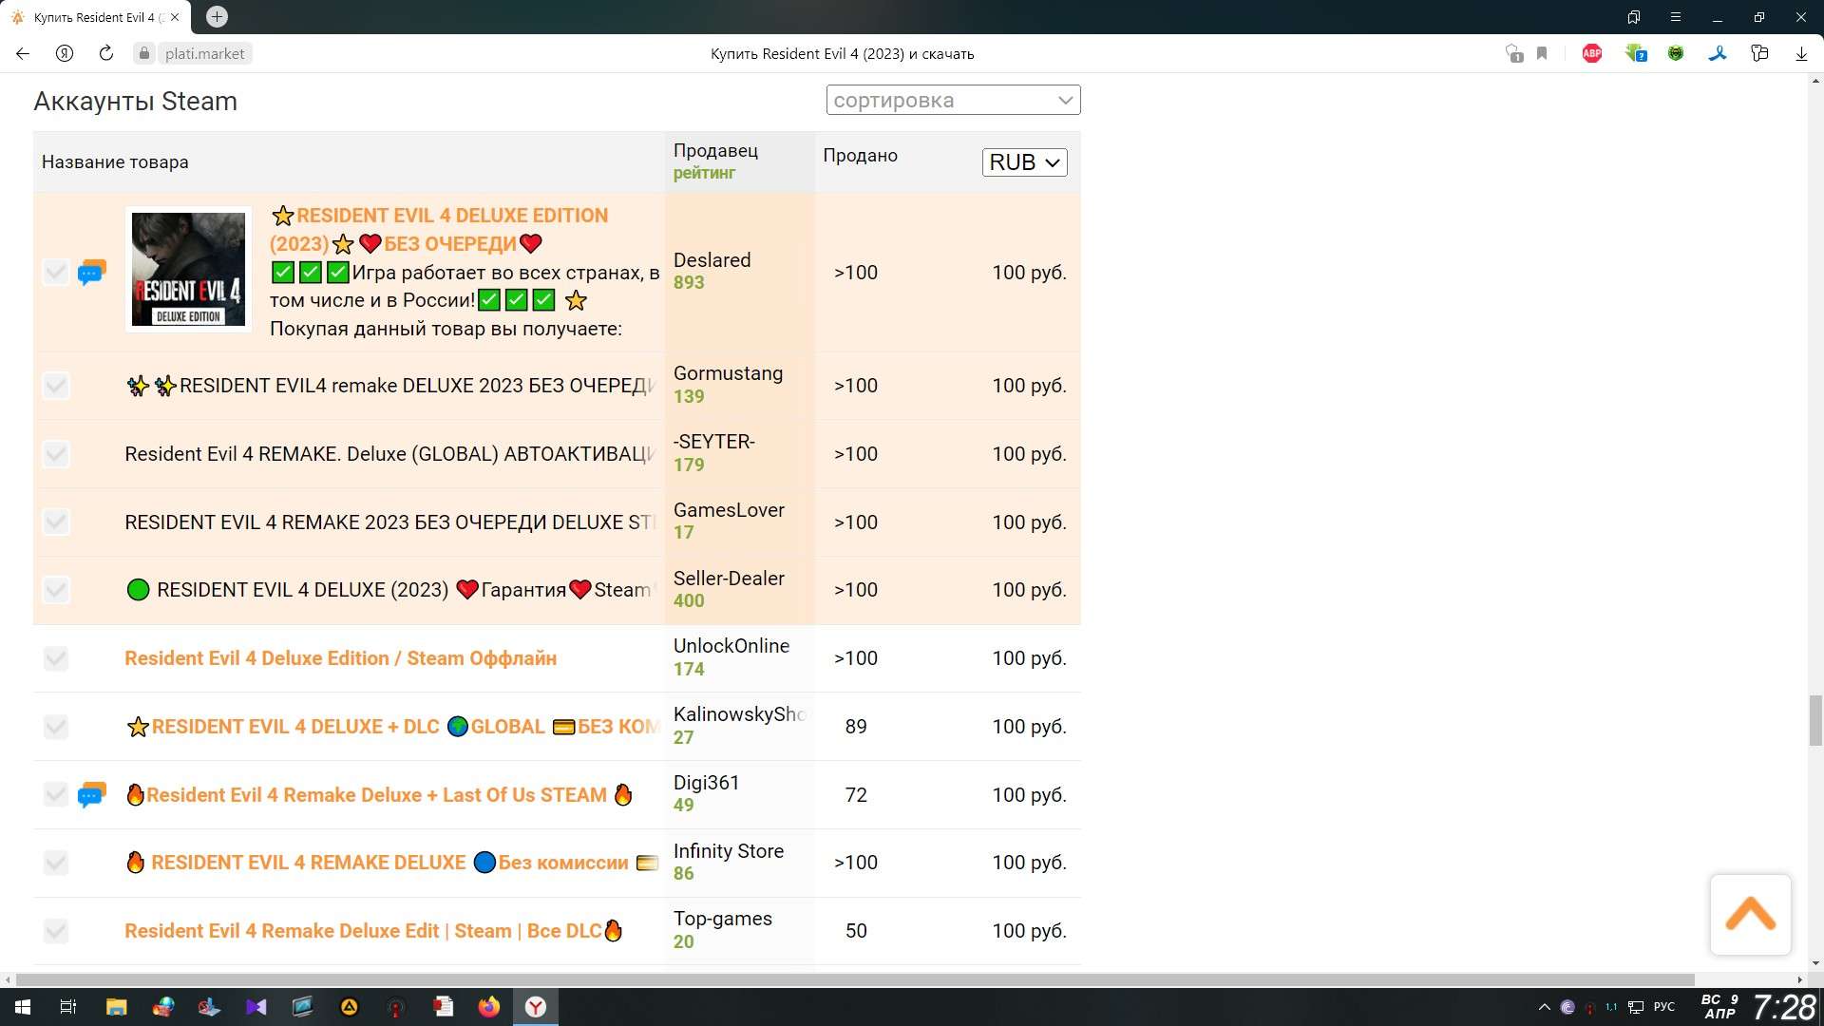Open the chat icon beside the Digi361 listing

pyautogui.click(x=91, y=794)
